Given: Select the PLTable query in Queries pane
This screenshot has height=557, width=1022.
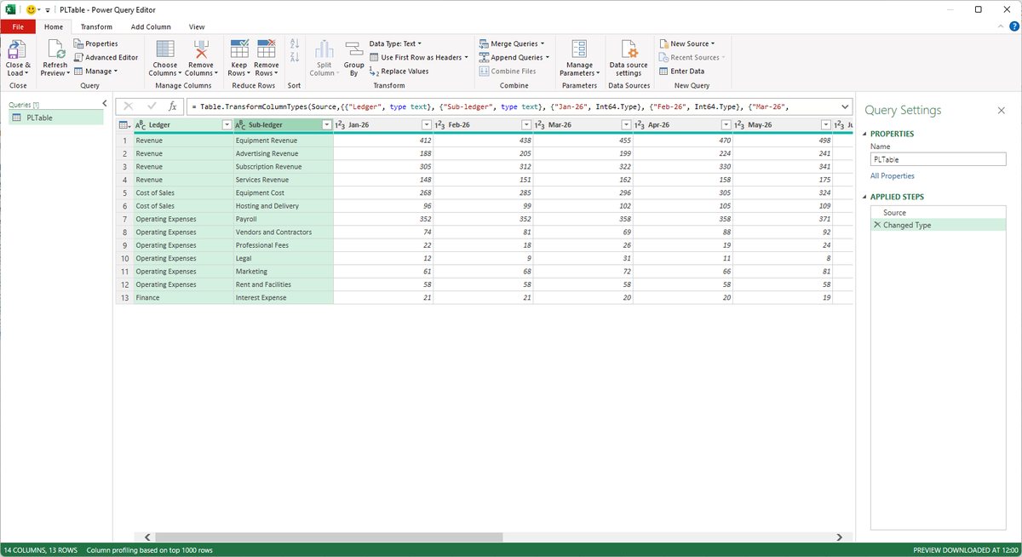Looking at the screenshot, I should (55, 118).
